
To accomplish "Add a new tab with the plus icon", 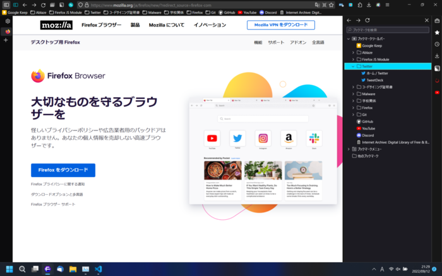I will (x=6, y=40).
